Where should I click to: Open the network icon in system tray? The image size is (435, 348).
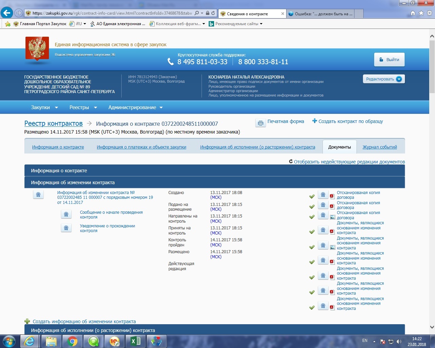pos(391,342)
